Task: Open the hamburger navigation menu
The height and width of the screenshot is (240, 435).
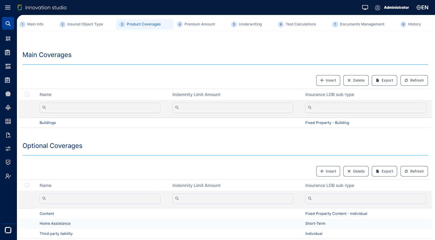Action: (8, 8)
